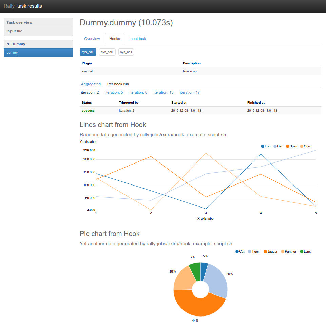The height and width of the screenshot is (327, 326).
Task: View hook run for iteration: 13
Action: pos(164,92)
